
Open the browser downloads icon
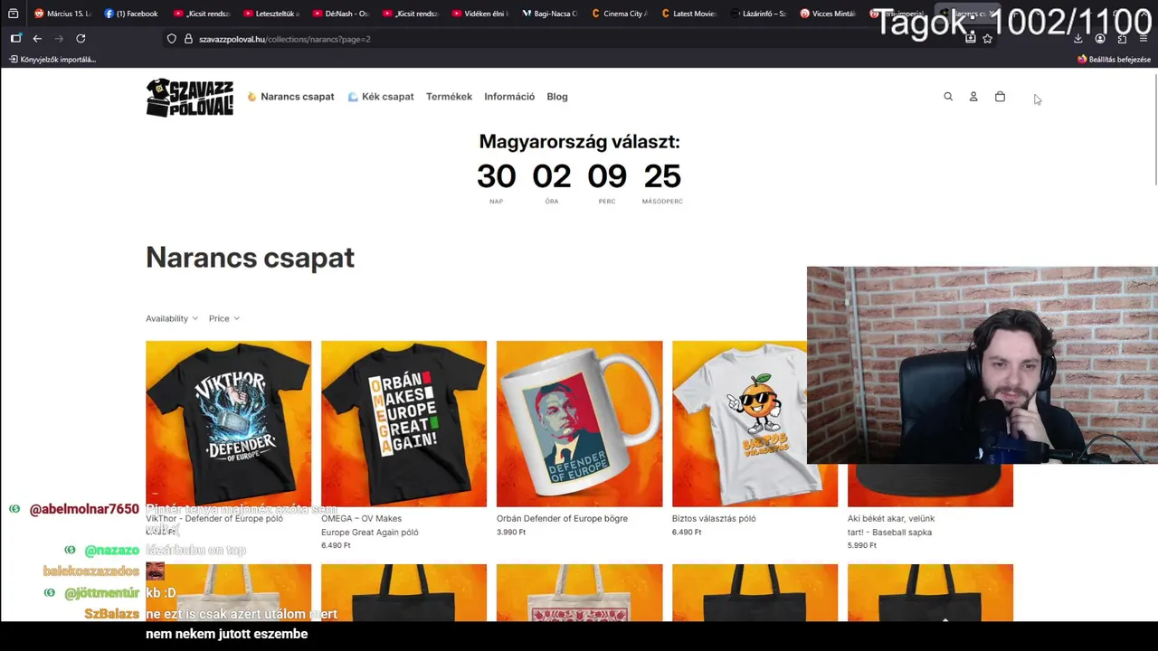tap(1077, 39)
